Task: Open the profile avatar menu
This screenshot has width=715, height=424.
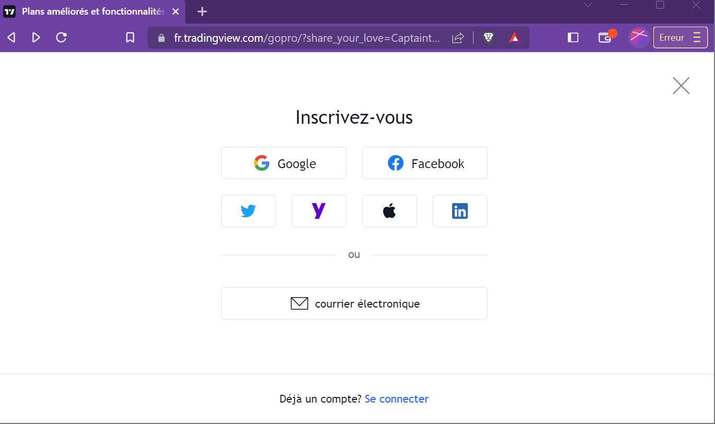Action: click(639, 38)
